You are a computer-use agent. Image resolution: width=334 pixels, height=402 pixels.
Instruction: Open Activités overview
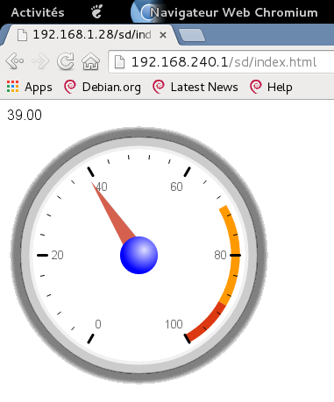[x=38, y=12]
